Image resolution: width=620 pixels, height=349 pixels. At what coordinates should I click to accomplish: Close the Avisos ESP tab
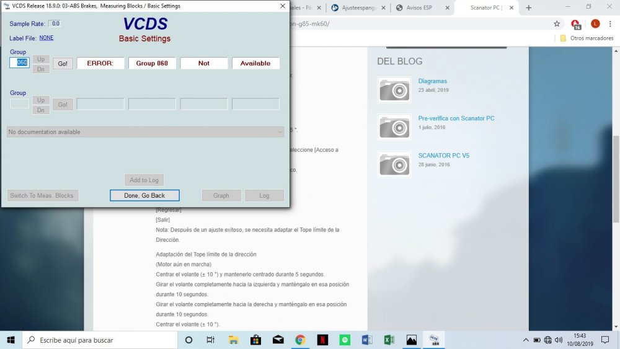point(447,7)
